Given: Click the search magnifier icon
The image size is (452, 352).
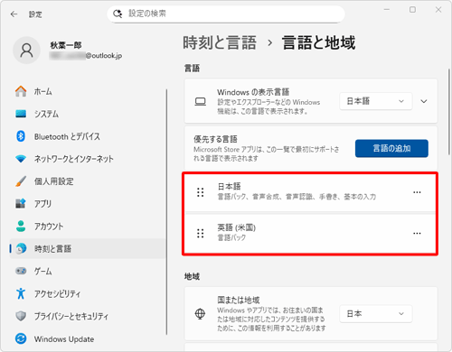Looking at the screenshot, I should [118, 14].
